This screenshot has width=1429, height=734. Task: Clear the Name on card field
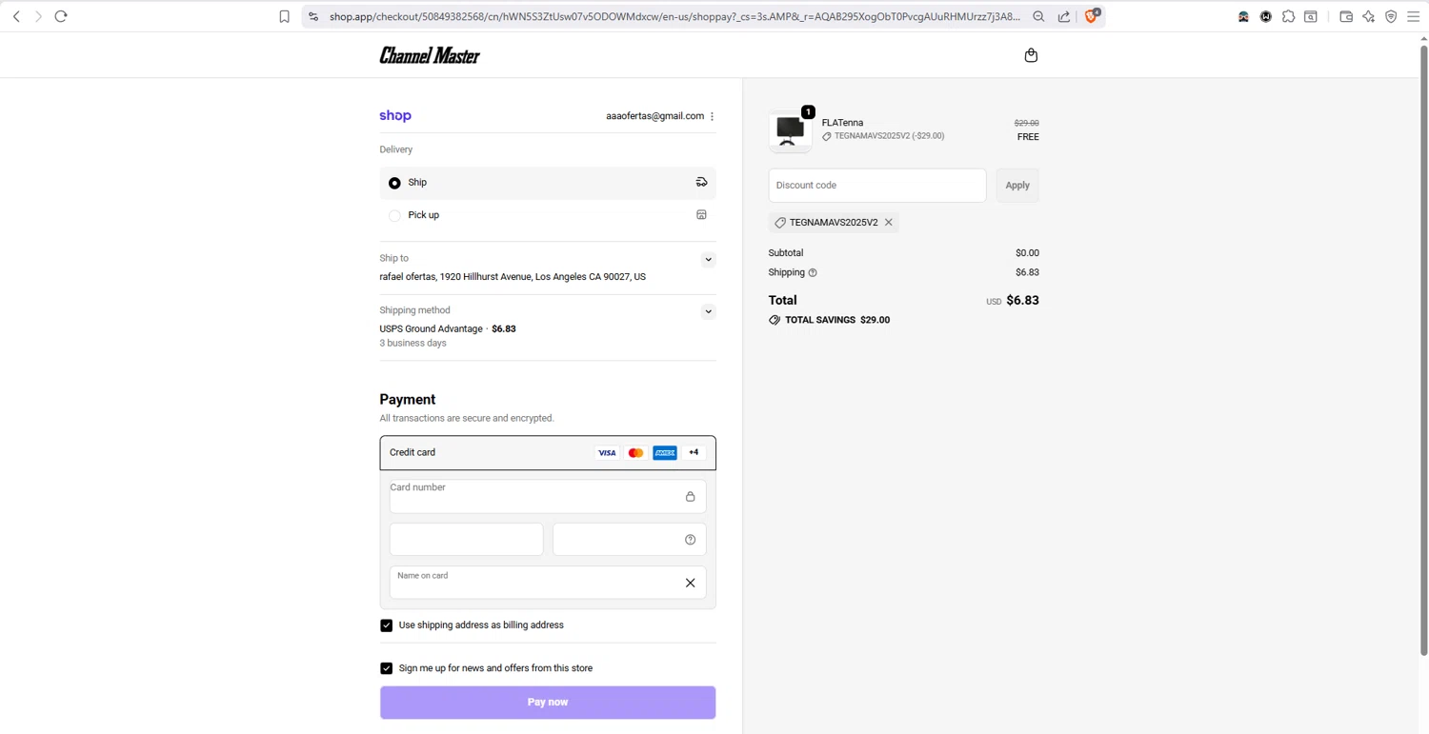691,583
